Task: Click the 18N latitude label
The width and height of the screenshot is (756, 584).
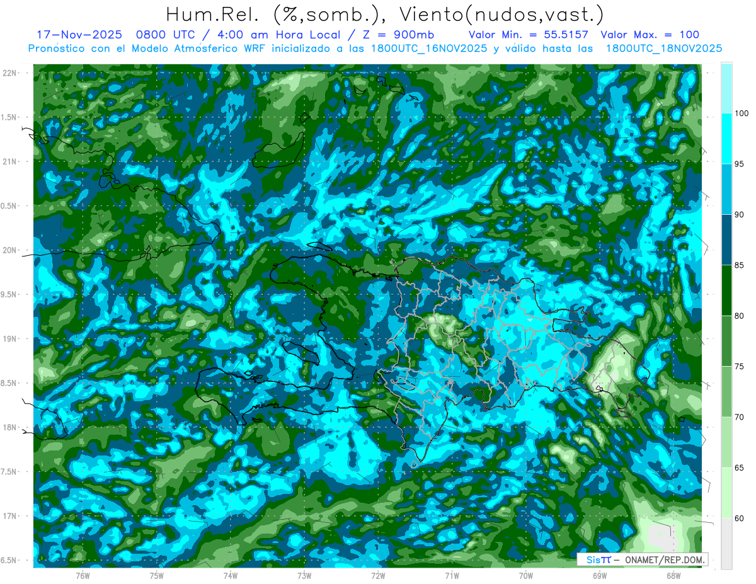Action: tap(9, 427)
